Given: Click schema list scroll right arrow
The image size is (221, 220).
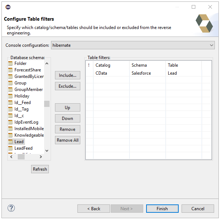Looking at the screenshot, I should pyautogui.click(x=41, y=157).
